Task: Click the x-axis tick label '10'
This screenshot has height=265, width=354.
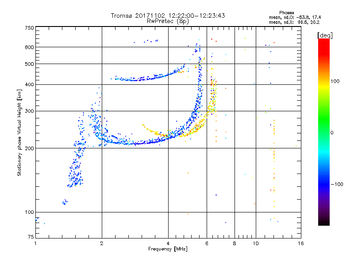Action: pyautogui.click(x=256, y=243)
